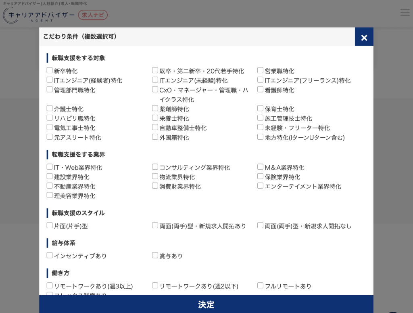Viewport: 413px width, 313px height.
Task: Enable 営業職特化
Action: (260, 70)
